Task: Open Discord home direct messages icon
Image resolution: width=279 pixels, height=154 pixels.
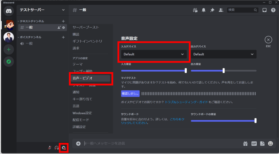Action: coord(8,11)
